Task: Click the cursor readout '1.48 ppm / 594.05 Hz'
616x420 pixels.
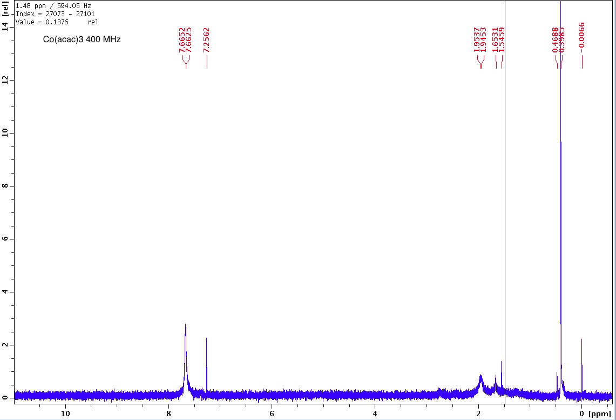Action: click(x=53, y=6)
